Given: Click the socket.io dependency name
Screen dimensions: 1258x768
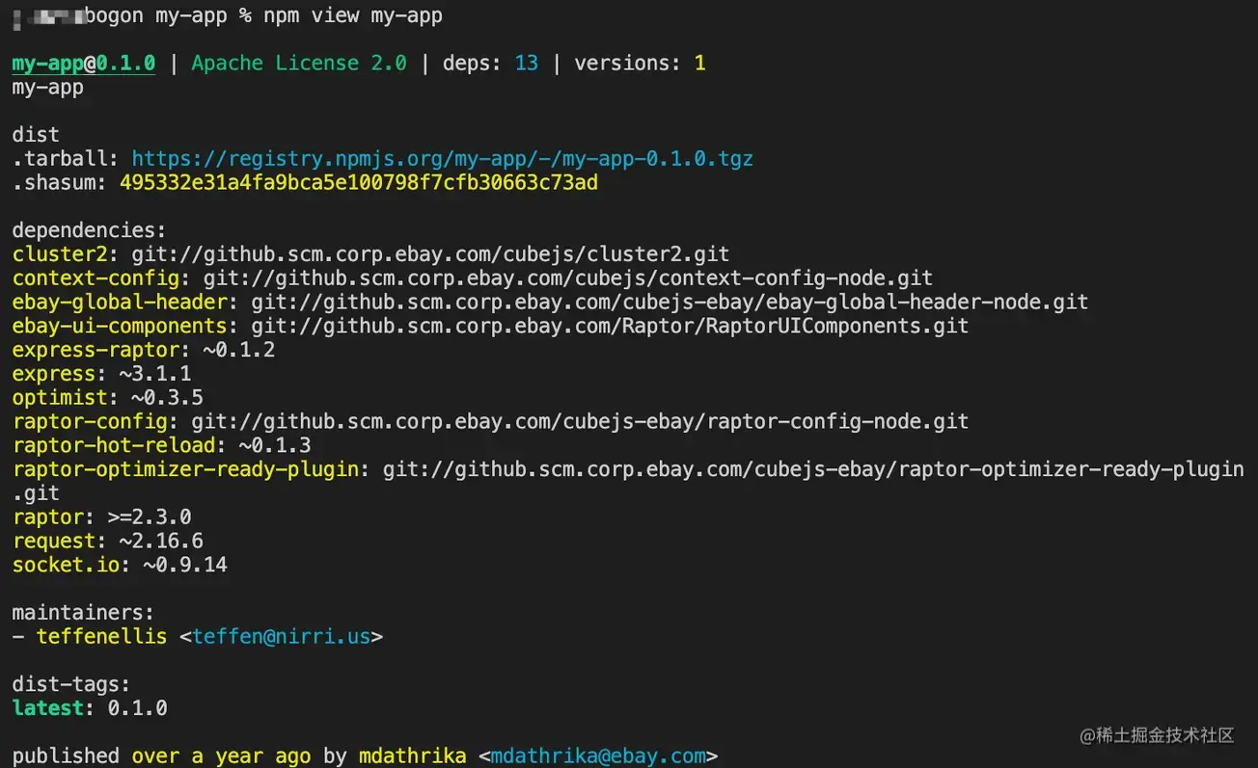Looking at the screenshot, I should [65, 565].
